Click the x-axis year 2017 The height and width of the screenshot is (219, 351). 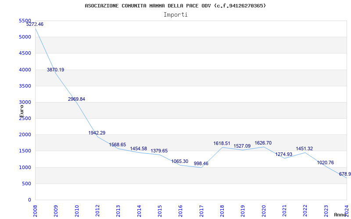pyautogui.click(x=201, y=211)
